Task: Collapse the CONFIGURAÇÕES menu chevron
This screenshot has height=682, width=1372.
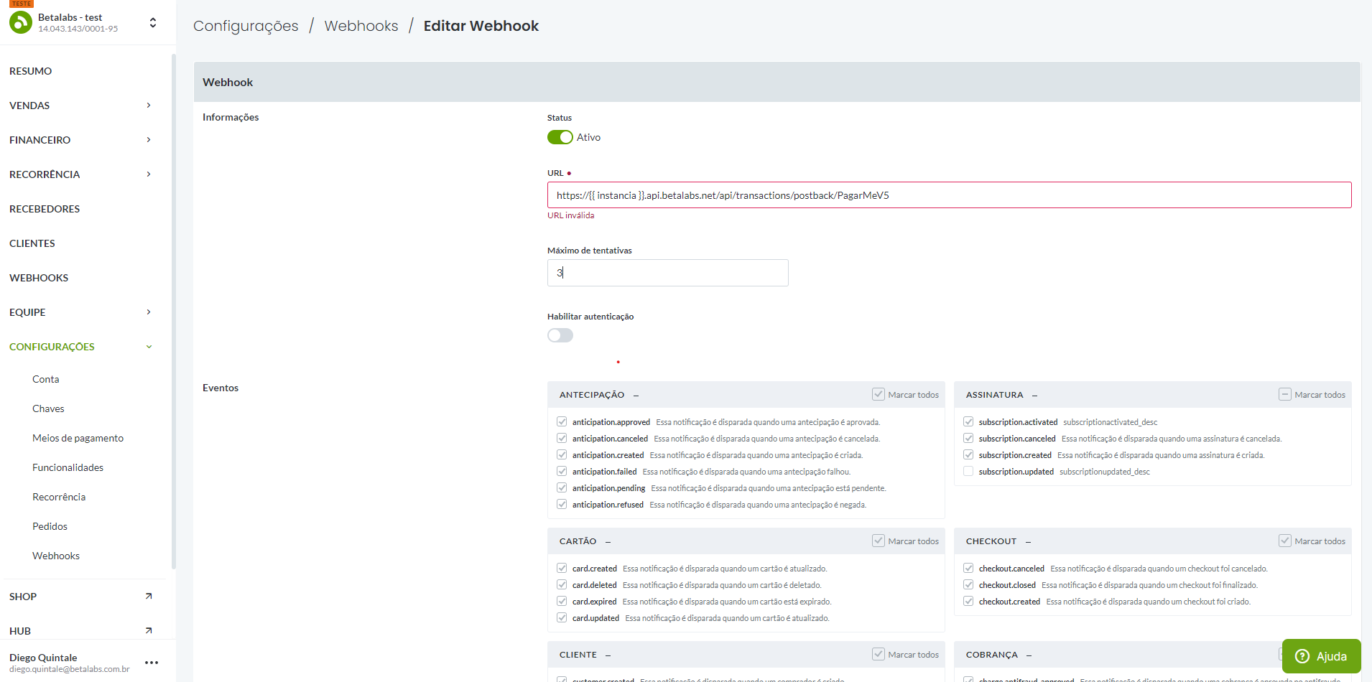Action: click(x=149, y=347)
